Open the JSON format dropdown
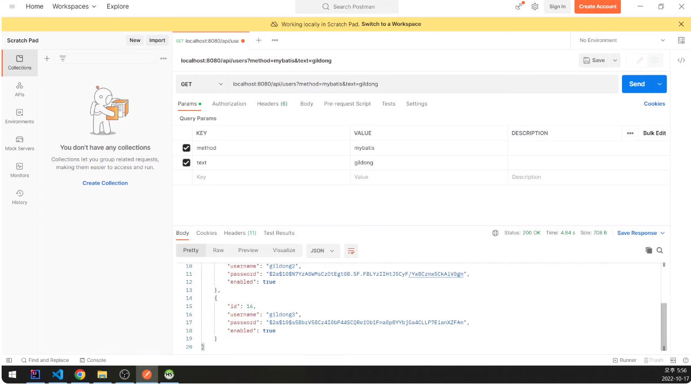Viewport: 691px width, 384px height. coord(323,250)
